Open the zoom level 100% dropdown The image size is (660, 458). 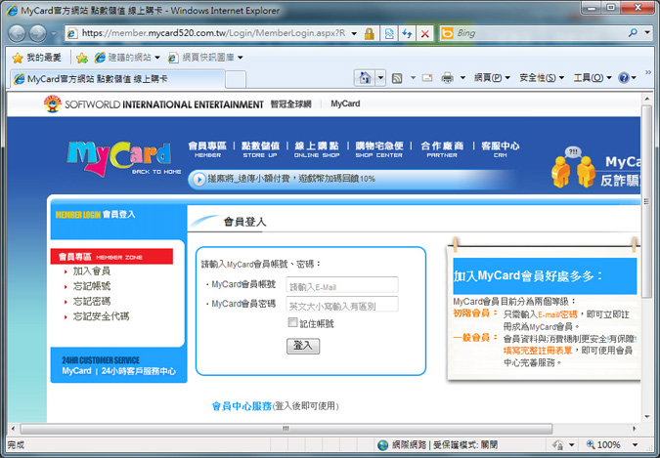coord(612,445)
